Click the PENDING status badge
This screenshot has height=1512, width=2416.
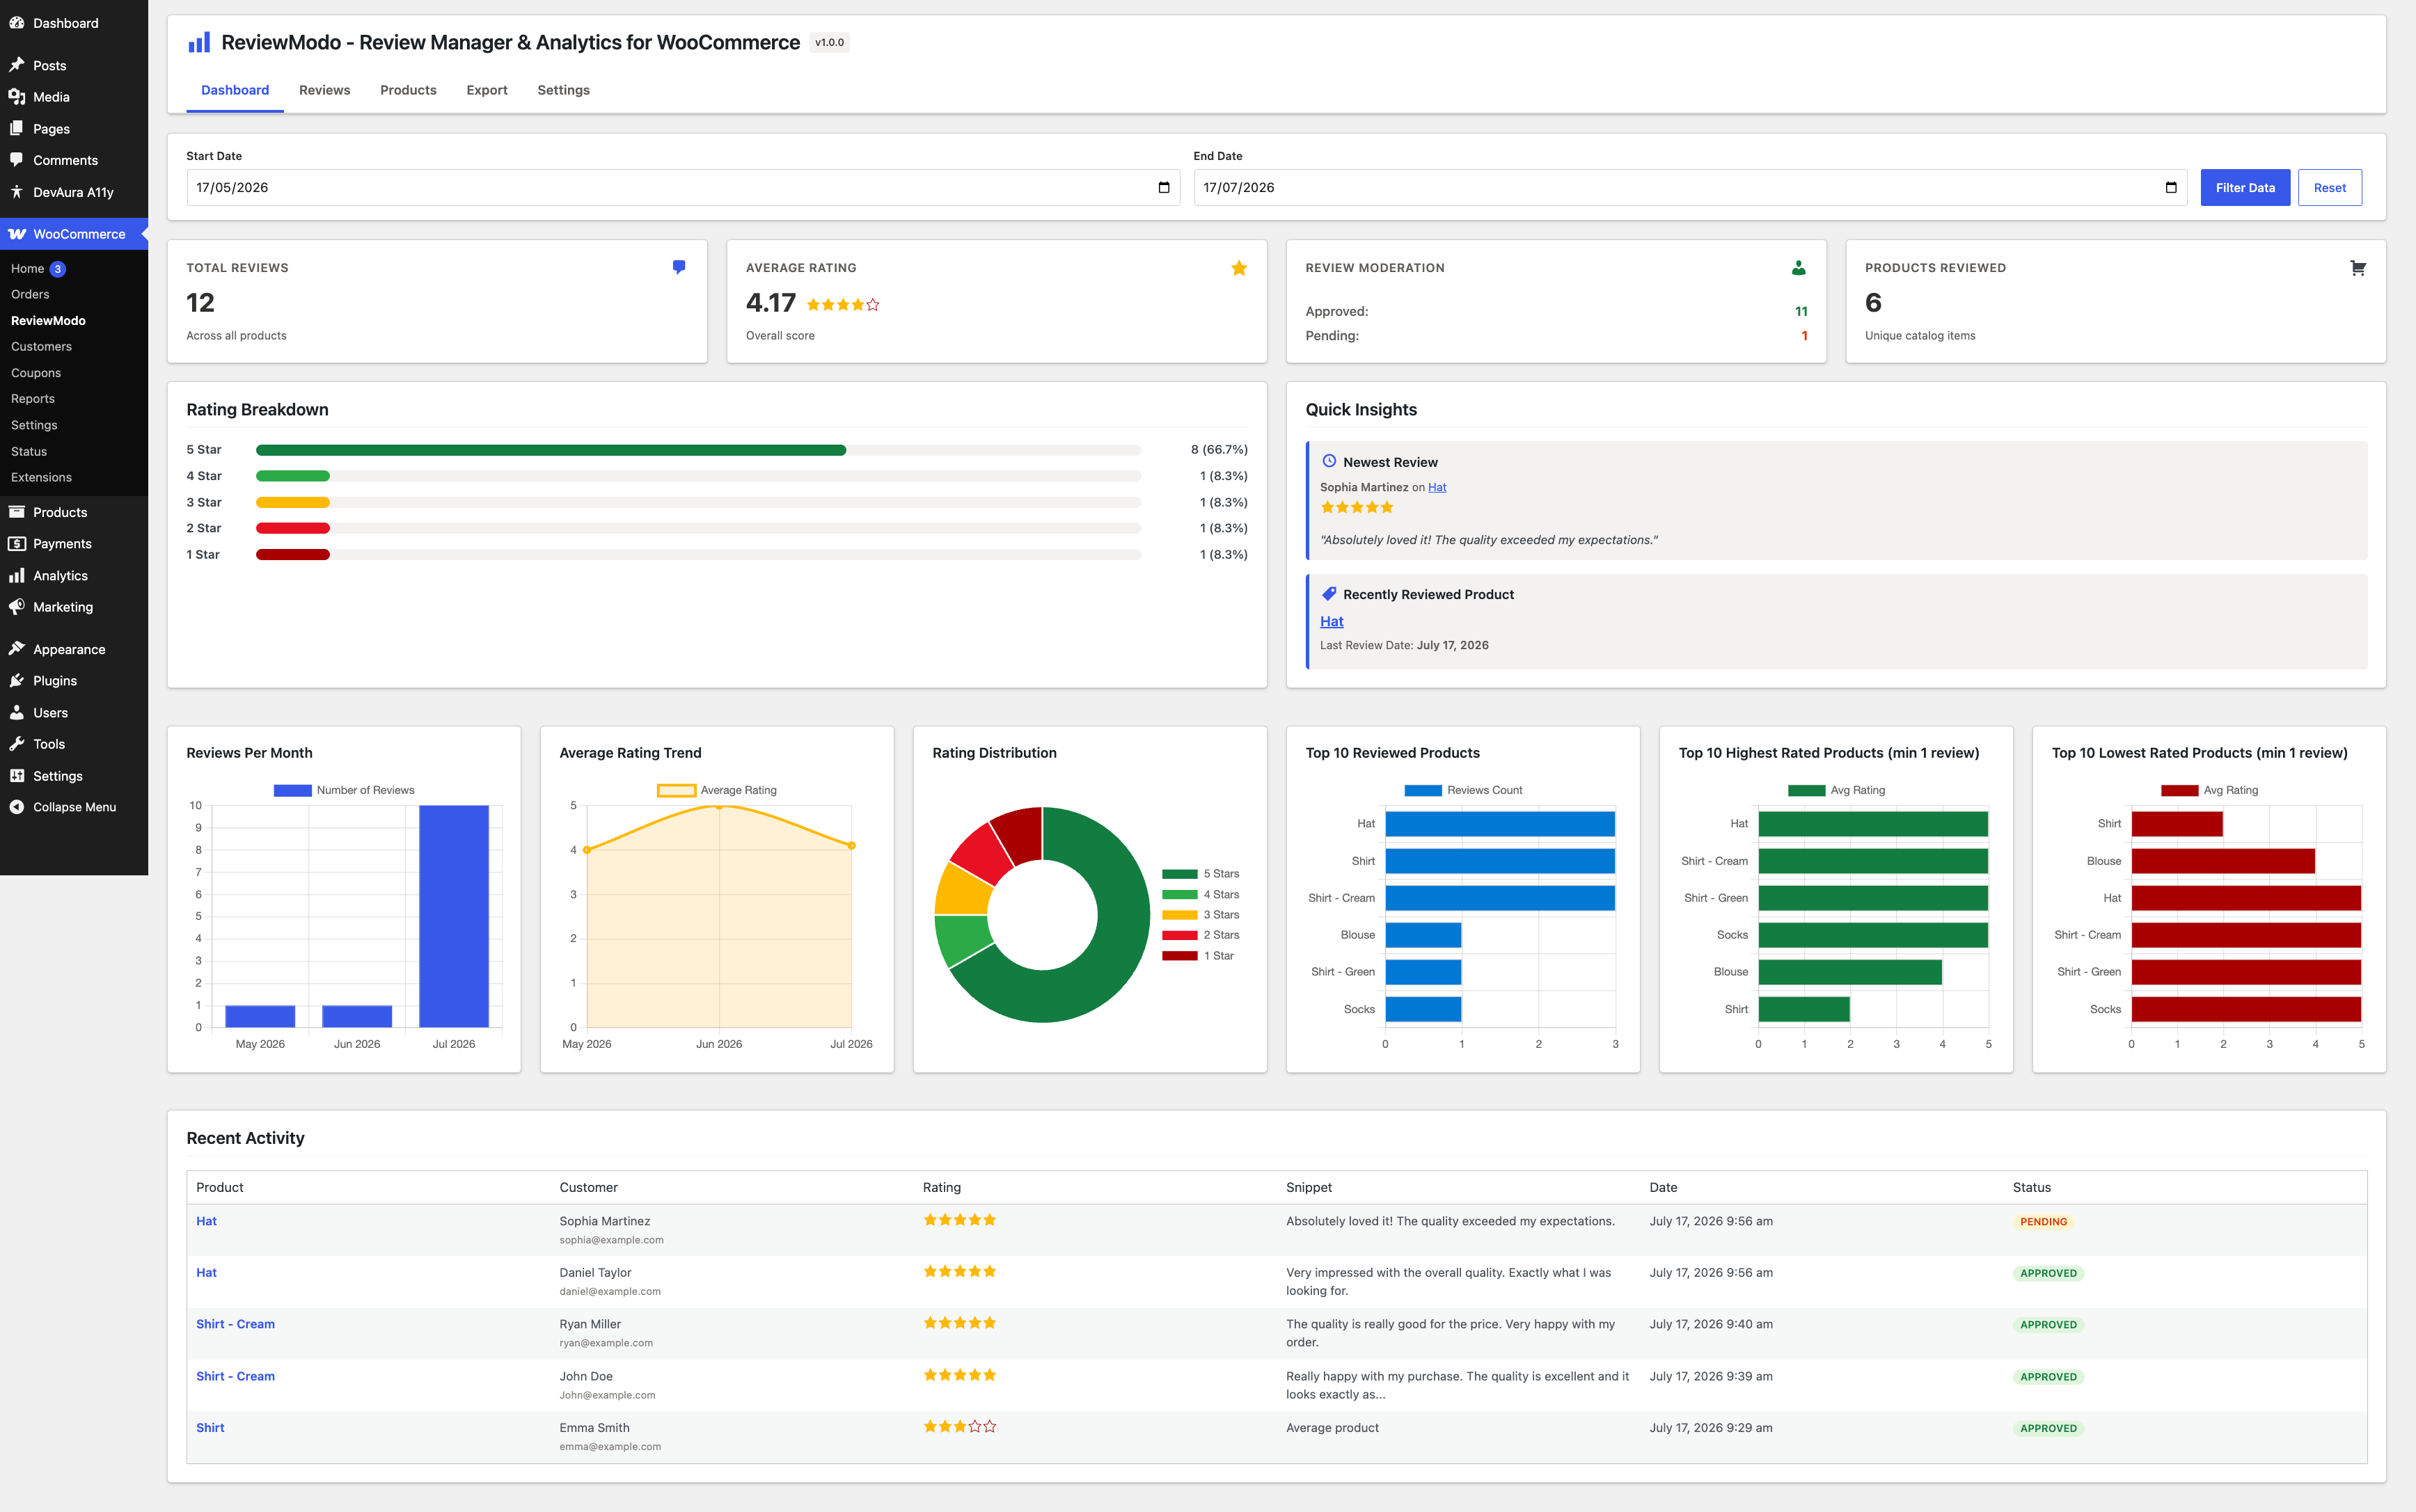(2043, 1222)
